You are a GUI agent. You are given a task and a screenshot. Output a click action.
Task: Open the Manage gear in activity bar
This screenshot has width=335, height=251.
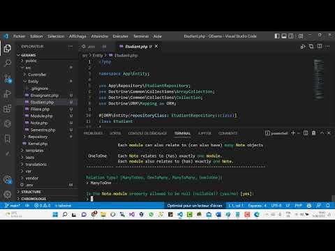click(8, 194)
